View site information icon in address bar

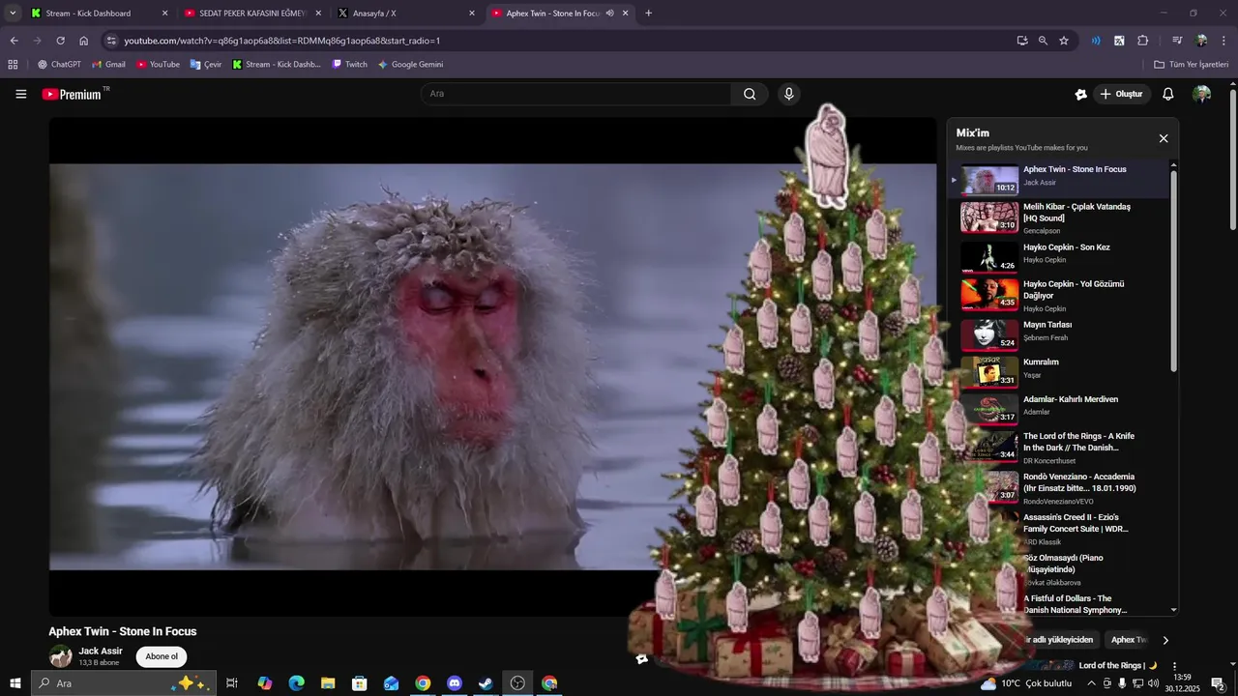click(111, 41)
